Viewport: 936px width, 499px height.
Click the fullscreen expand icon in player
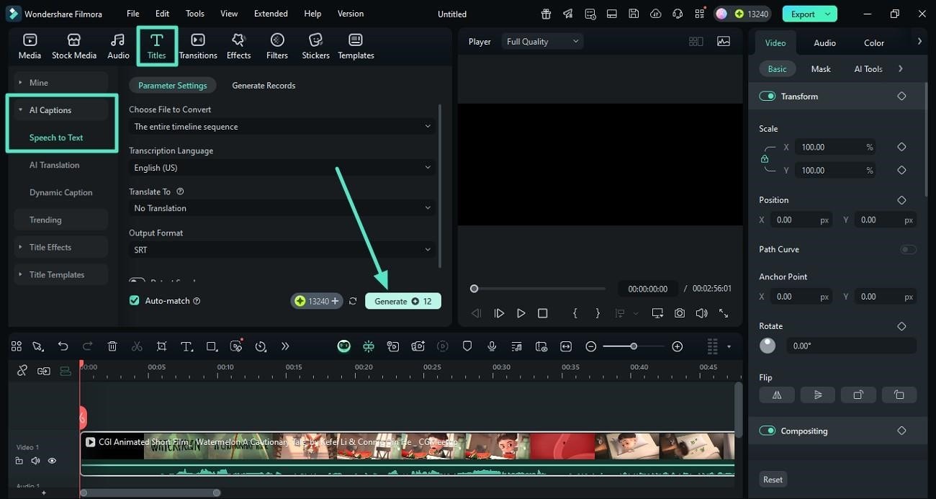(724, 313)
